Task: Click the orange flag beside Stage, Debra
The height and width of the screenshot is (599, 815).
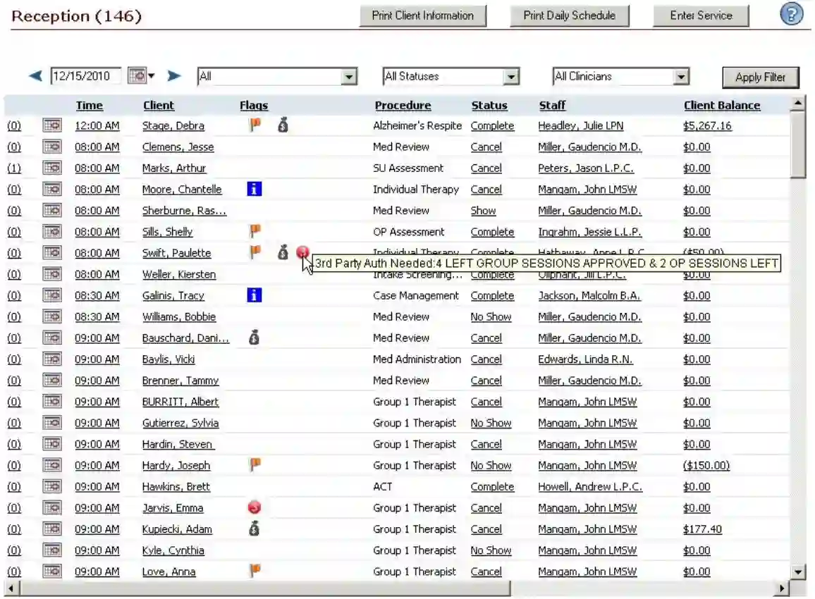Action: pyautogui.click(x=253, y=125)
